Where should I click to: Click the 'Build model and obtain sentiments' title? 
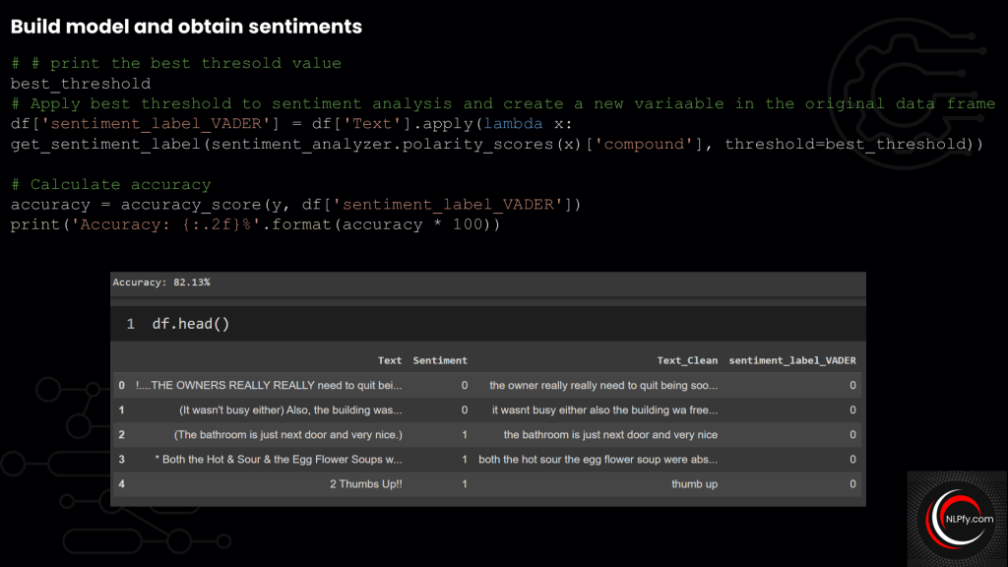[186, 27]
